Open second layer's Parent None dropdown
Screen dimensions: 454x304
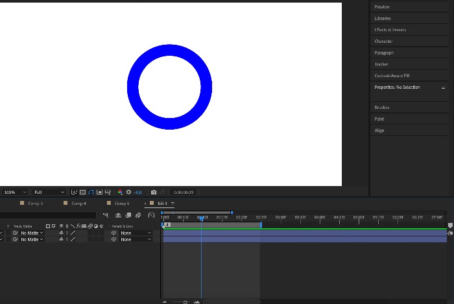coord(136,239)
